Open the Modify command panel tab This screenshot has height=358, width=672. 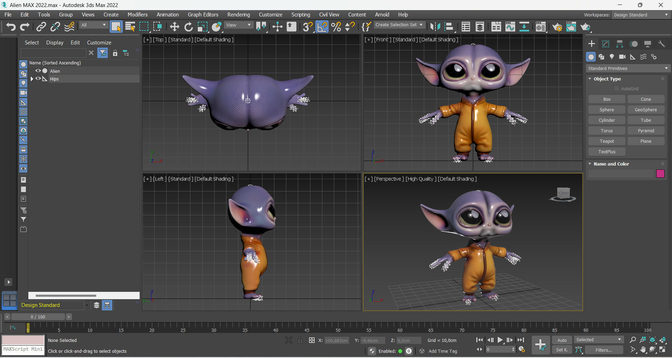pos(605,44)
